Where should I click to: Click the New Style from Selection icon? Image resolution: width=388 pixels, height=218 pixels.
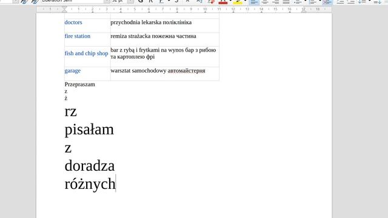coord(35,1)
